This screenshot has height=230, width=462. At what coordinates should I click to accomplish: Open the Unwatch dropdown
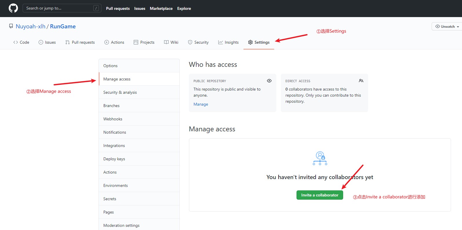coord(448,26)
